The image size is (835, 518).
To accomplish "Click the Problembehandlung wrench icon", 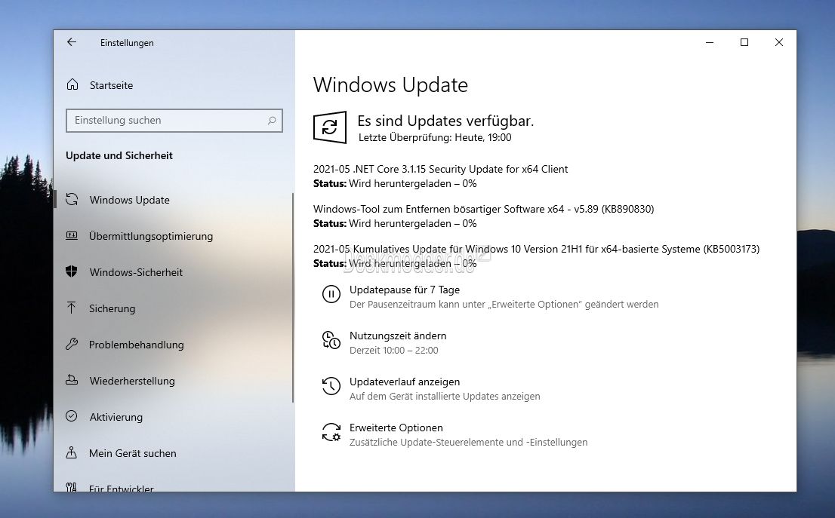I will (72, 344).
